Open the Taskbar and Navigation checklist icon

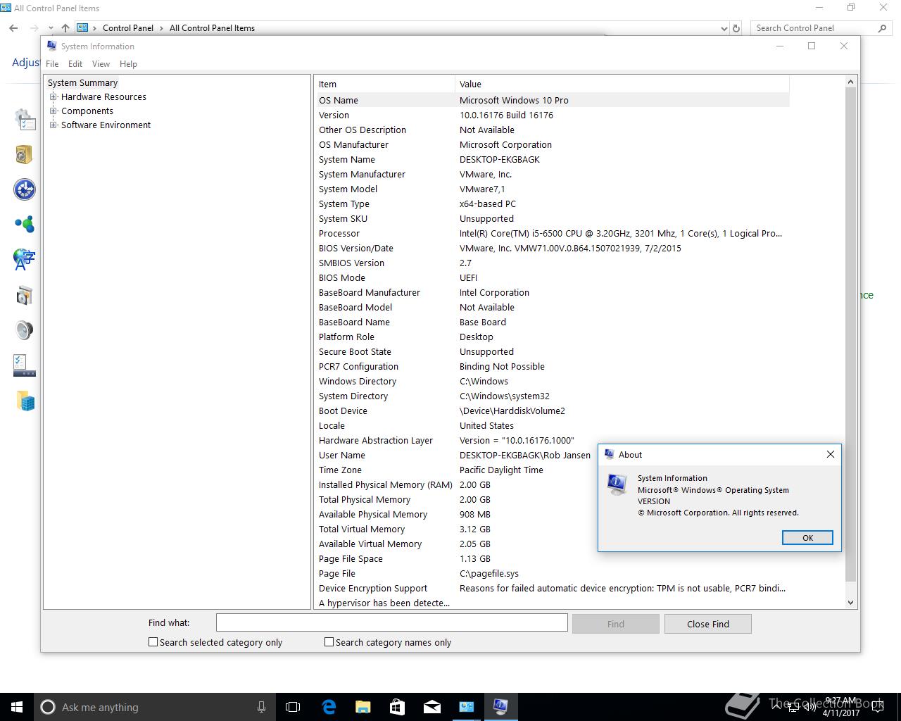25,365
